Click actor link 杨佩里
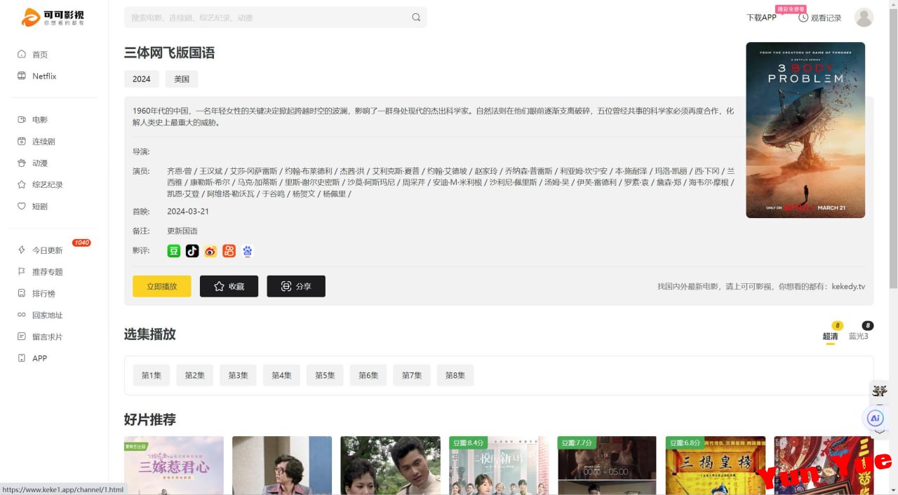The width and height of the screenshot is (898, 495). 333,194
